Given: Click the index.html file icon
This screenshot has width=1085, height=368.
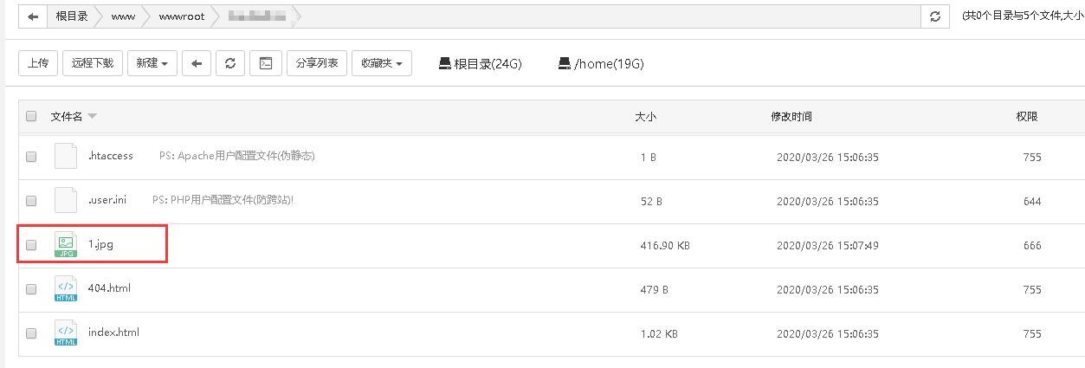Looking at the screenshot, I should click(x=66, y=333).
